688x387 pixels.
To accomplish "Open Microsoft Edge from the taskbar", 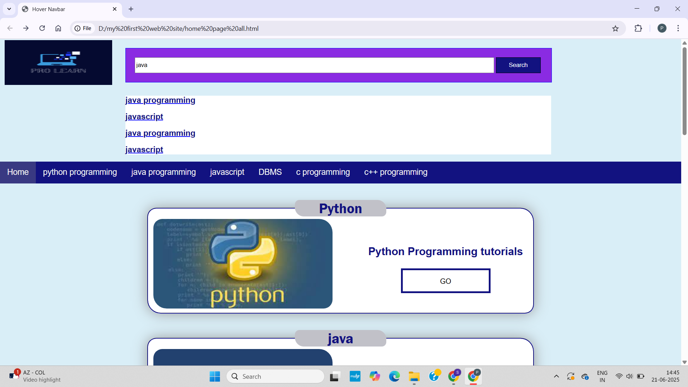I will (x=395, y=376).
